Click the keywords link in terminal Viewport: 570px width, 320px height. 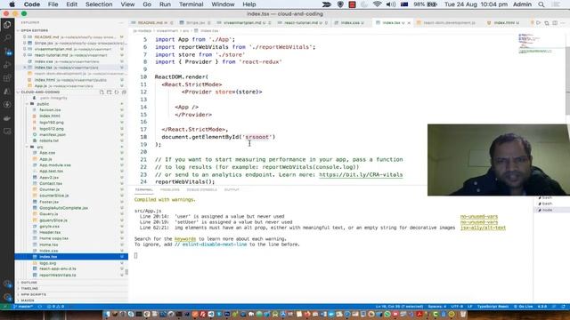185,239
